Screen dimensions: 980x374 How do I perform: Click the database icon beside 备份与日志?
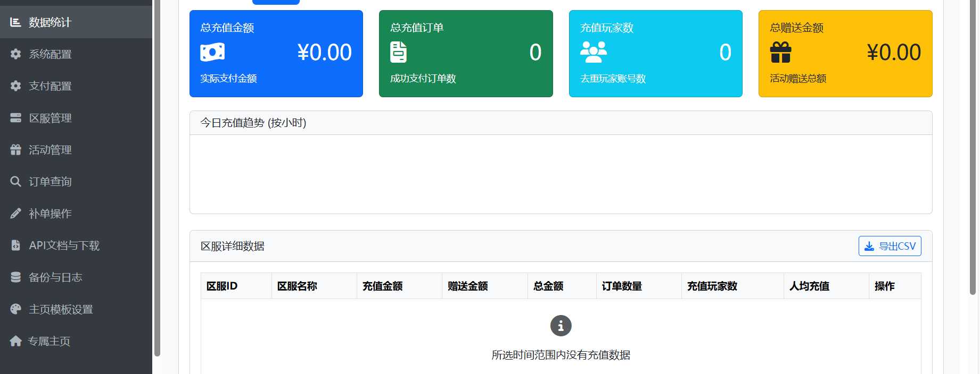coord(15,277)
